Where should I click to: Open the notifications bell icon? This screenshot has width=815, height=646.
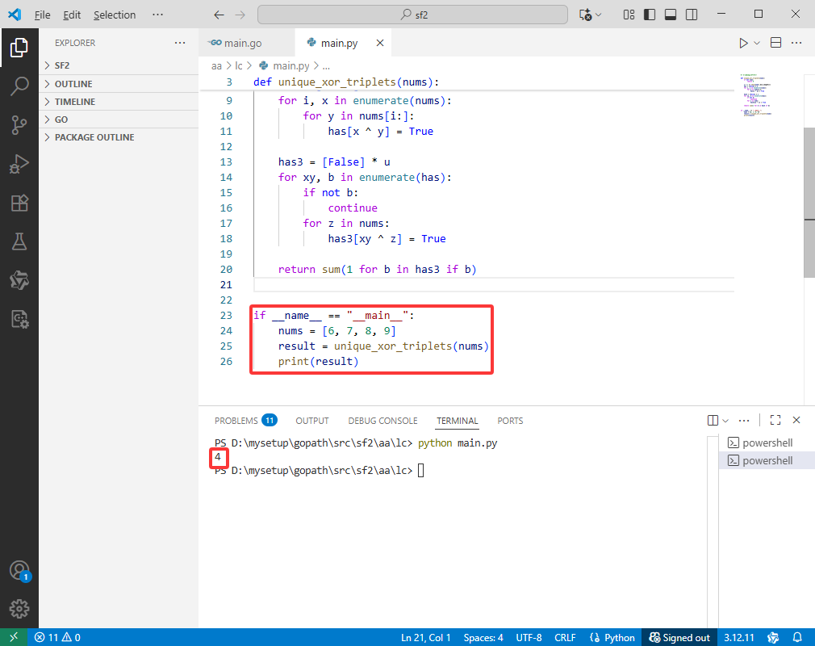796,637
